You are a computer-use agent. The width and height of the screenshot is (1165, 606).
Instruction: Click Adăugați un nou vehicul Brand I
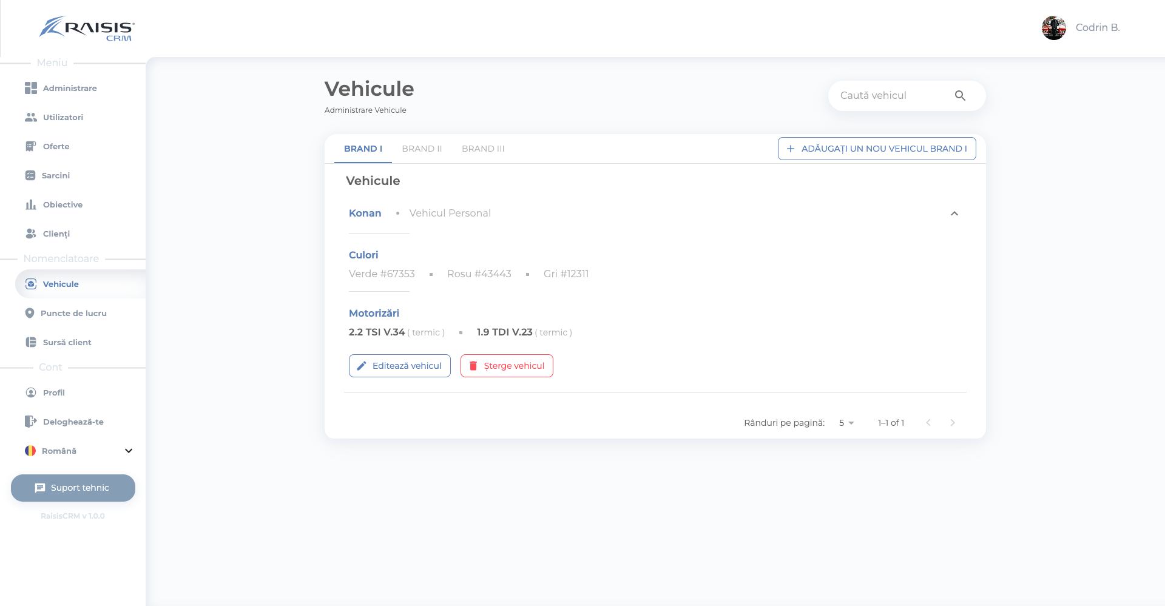[877, 149]
